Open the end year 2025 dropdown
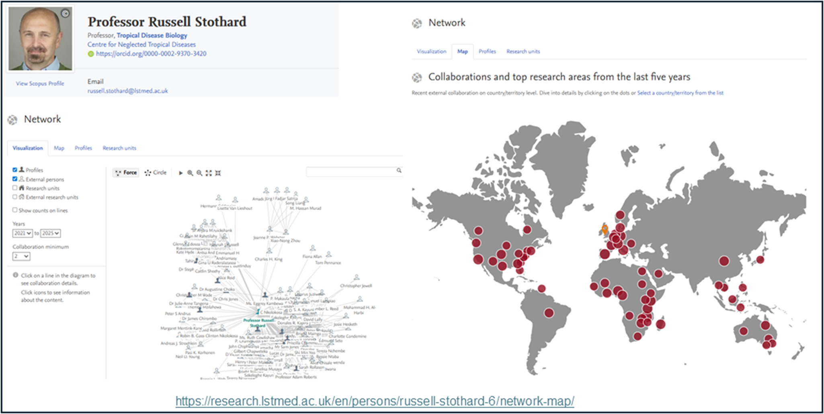The width and height of the screenshot is (824, 414). (x=51, y=233)
